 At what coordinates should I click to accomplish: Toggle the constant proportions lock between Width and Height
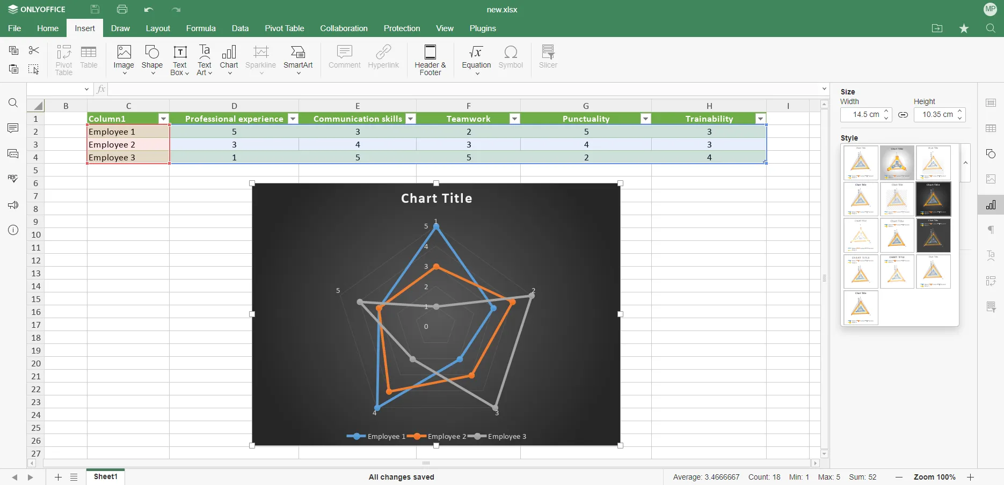tap(903, 115)
